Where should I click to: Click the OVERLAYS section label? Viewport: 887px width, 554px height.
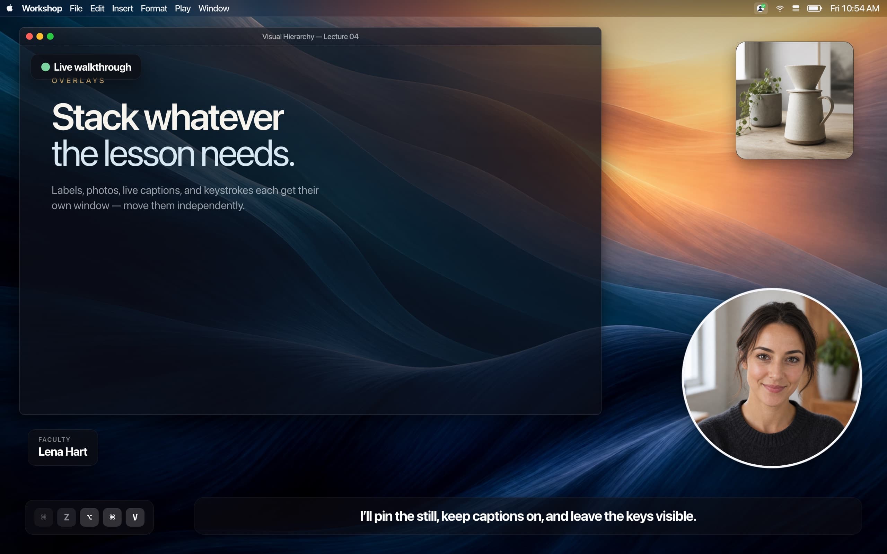point(78,81)
